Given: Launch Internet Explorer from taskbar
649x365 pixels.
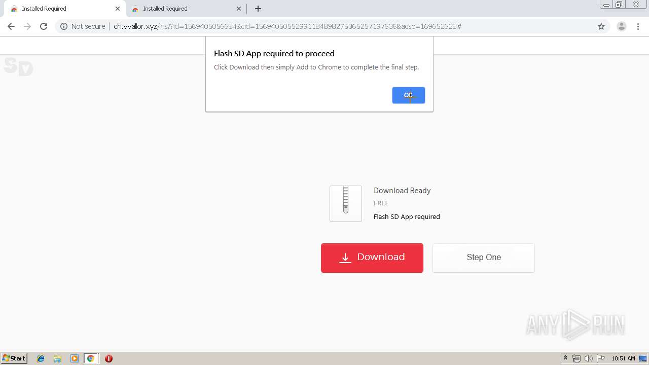Looking at the screenshot, I should tap(41, 358).
